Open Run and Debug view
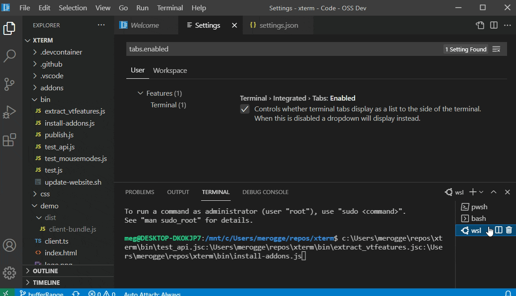 tap(9, 112)
